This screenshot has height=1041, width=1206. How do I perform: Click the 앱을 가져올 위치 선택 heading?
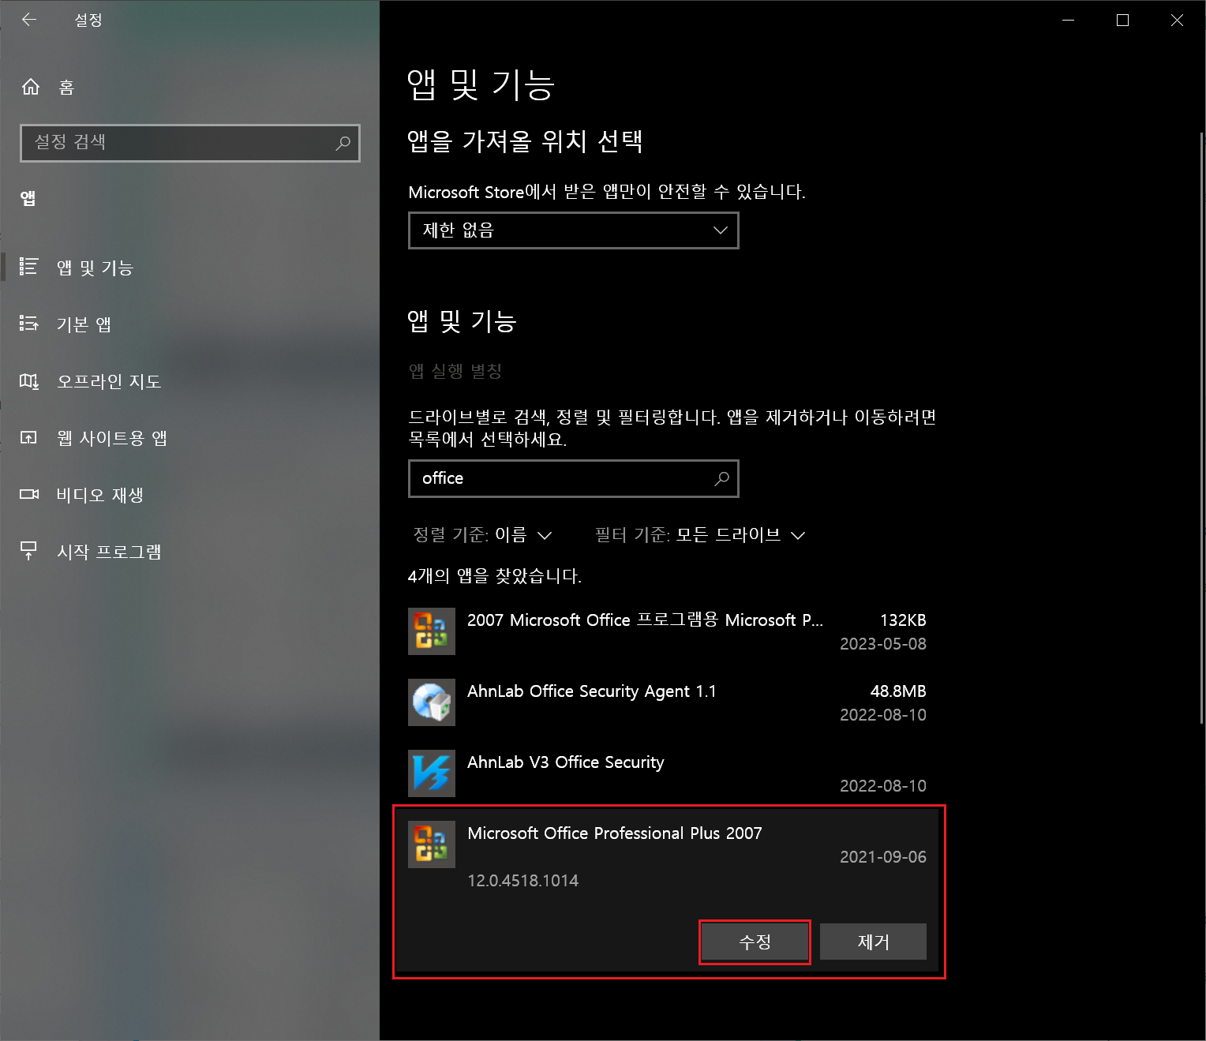point(525,141)
